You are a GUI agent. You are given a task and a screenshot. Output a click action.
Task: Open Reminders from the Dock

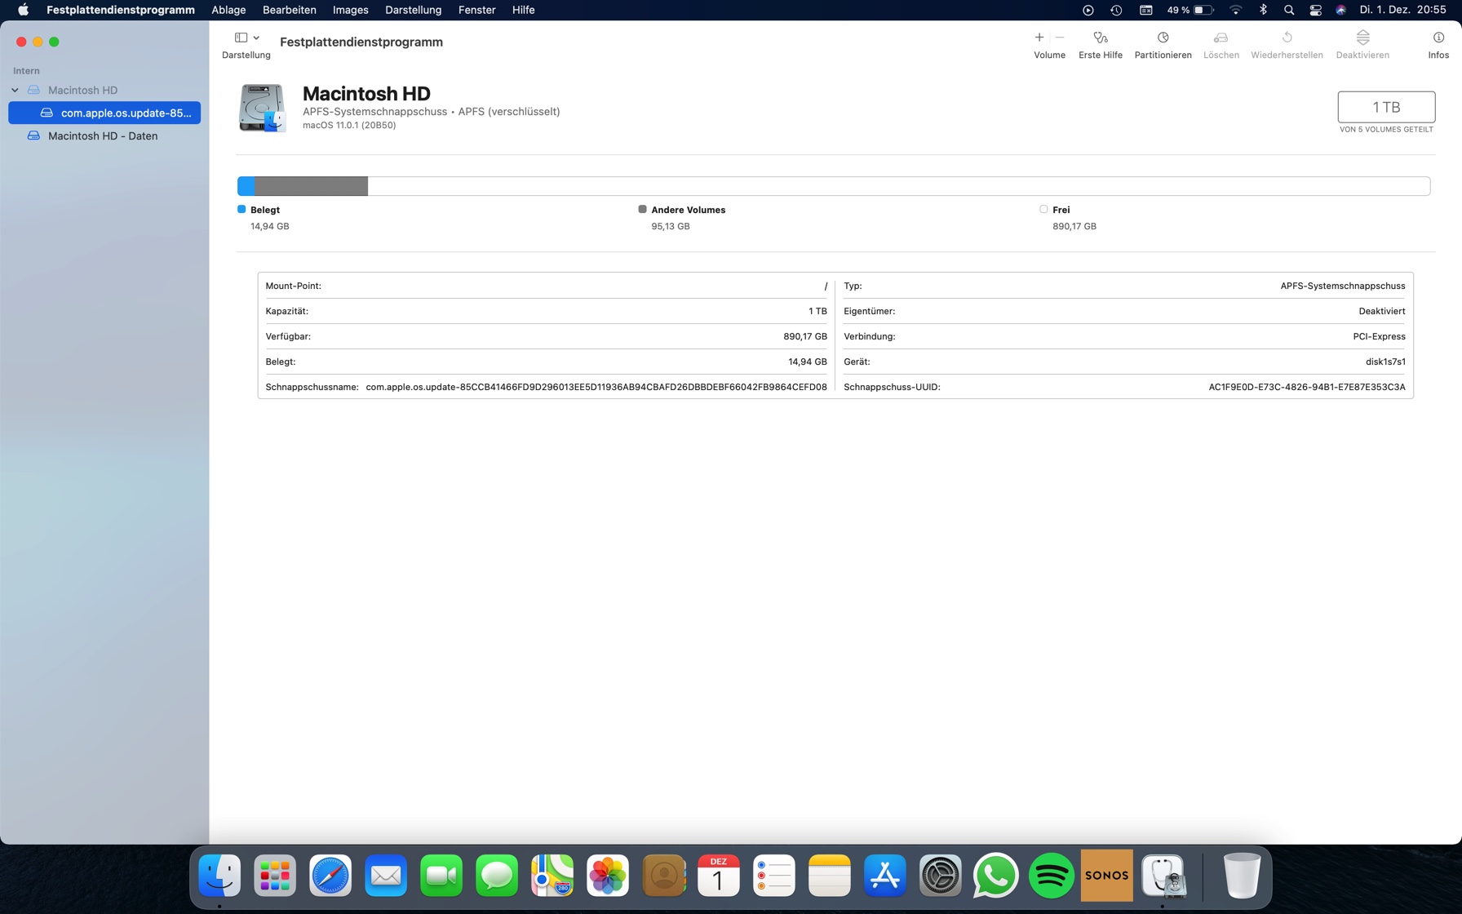click(x=774, y=876)
